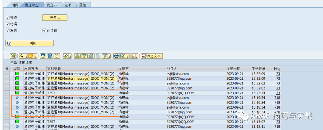This screenshot has width=323, height=130.
Task: Click the outbox tray icon left of the trash icon
Action: coord(43,56)
